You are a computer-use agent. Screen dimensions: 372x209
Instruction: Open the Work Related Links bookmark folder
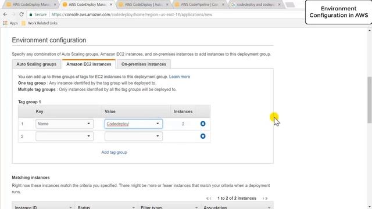click(x=40, y=23)
